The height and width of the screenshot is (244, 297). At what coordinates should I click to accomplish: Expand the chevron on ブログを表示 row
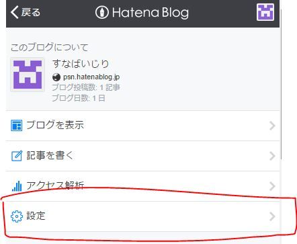[272, 126]
